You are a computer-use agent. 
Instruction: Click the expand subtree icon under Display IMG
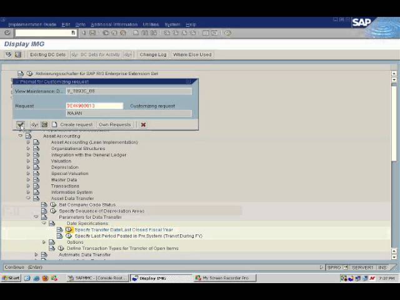tap(8, 54)
